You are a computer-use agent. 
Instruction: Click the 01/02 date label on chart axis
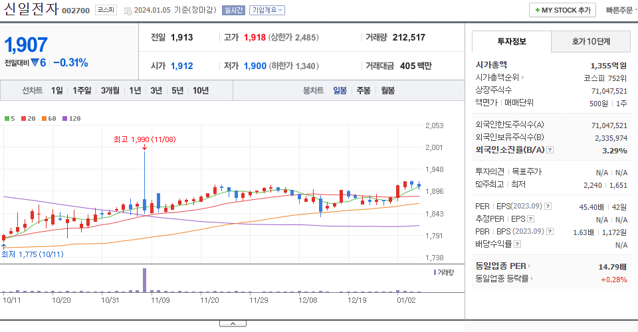point(406,300)
